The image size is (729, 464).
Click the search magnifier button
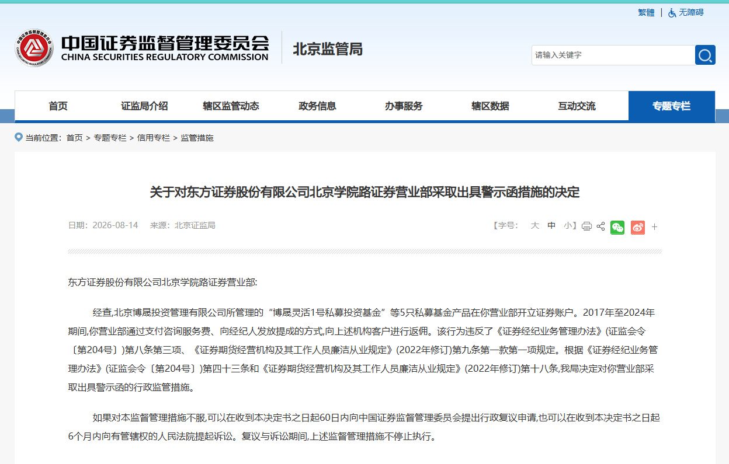click(x=705, y=55)
